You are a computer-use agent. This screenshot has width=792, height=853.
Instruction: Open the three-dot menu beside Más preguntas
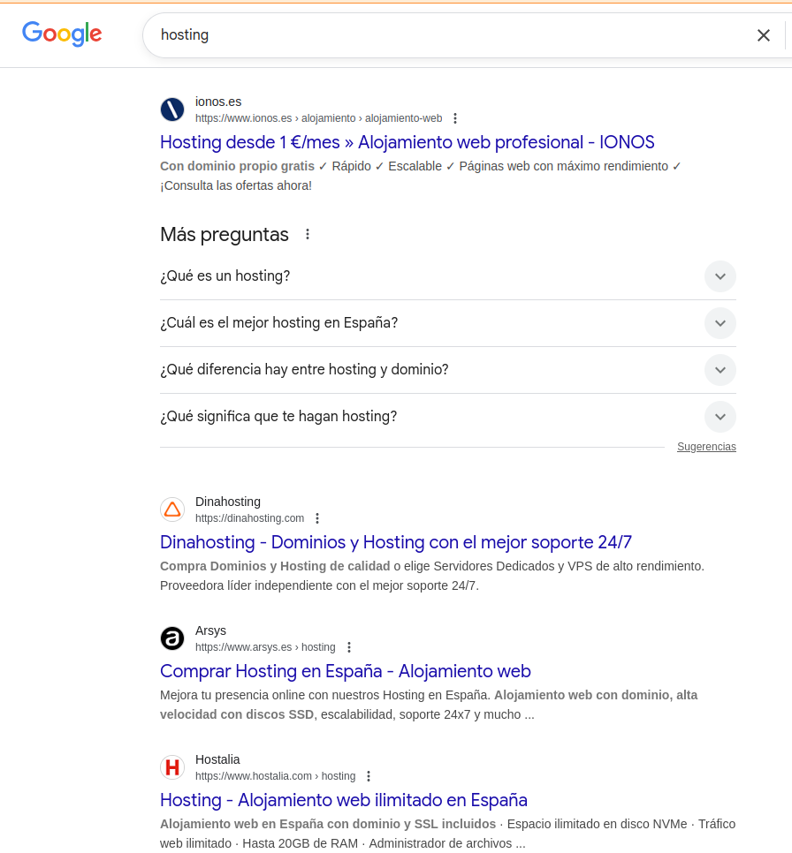pos(307,233)
